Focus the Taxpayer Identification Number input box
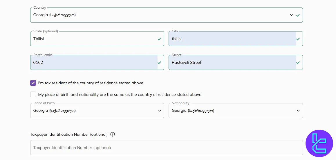Image resolution: width=336 pixels, height=160 pixels. tap(167, 147)
